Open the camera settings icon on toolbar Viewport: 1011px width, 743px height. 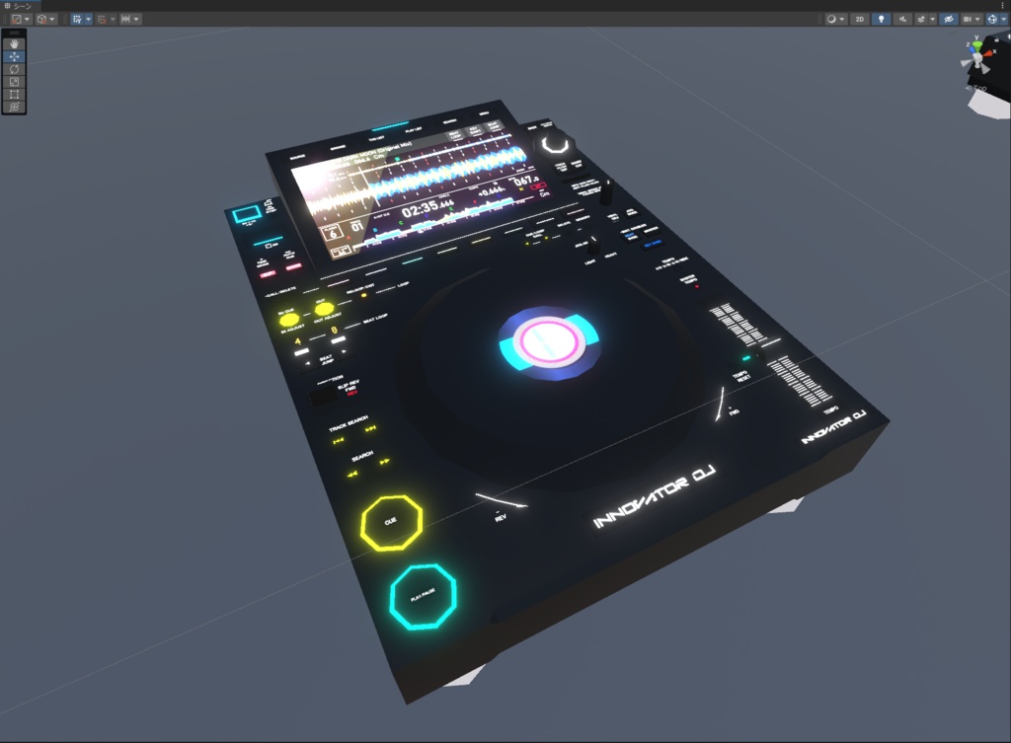point(968,19)
